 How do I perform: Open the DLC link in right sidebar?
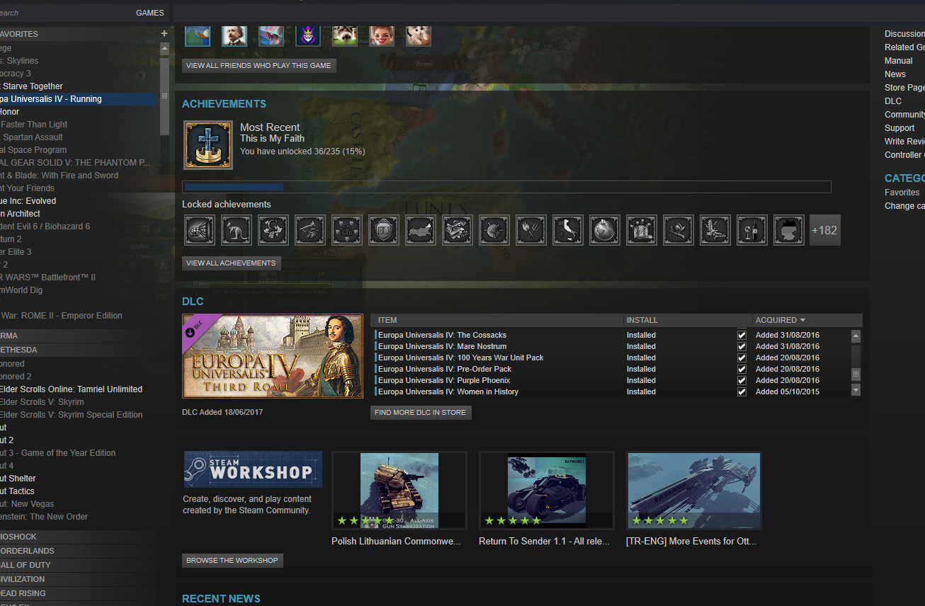pyautogui.click(x=893, y=101)
